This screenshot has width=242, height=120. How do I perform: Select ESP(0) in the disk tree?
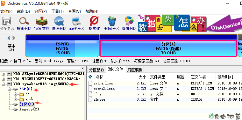[x=26, y=89]
